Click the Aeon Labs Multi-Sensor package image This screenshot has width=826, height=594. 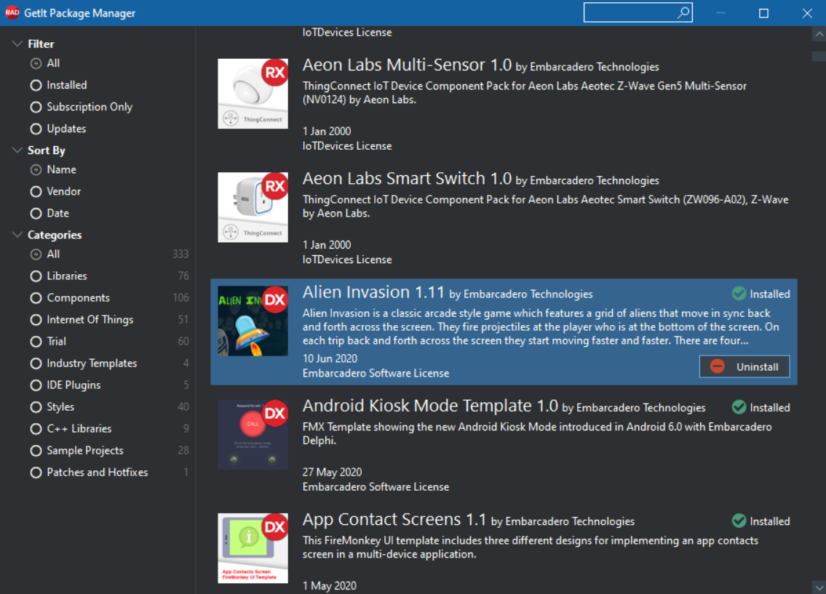253,94
